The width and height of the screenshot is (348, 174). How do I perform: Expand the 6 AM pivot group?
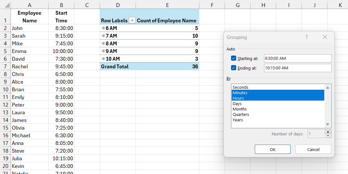[x=103, y=28]
